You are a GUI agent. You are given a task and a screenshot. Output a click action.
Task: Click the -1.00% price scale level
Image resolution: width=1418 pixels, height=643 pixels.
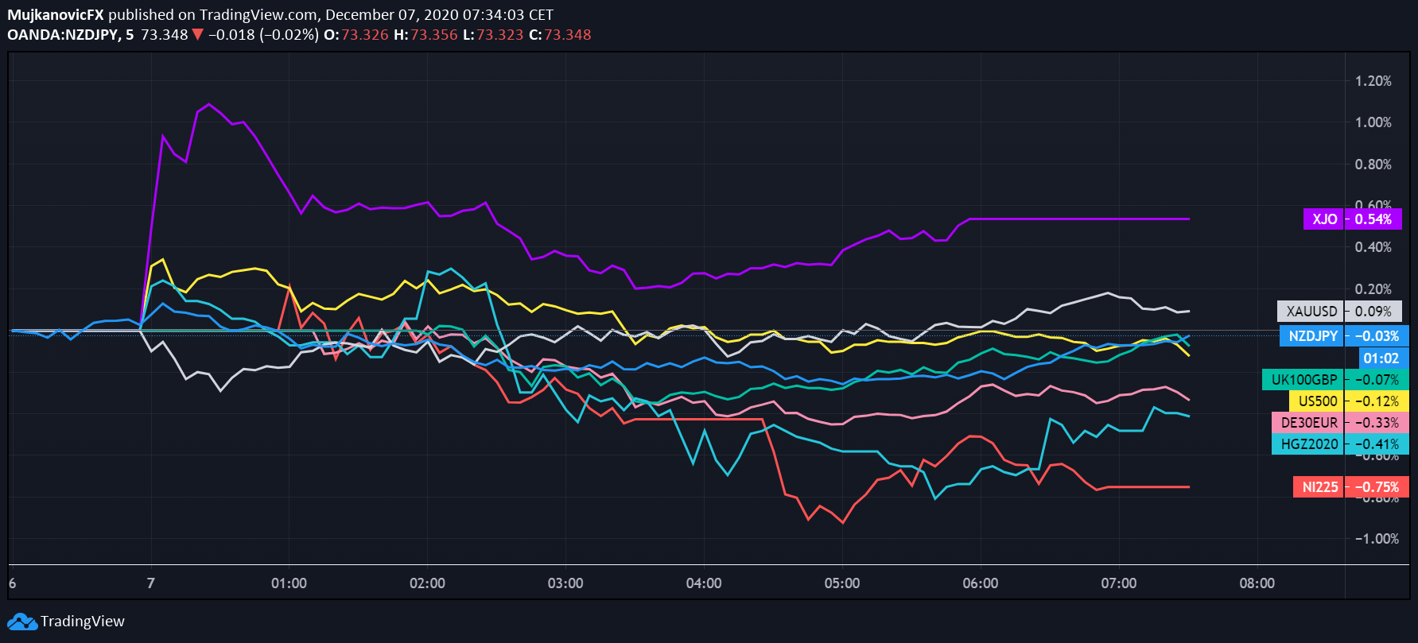tap(1372, 539)
